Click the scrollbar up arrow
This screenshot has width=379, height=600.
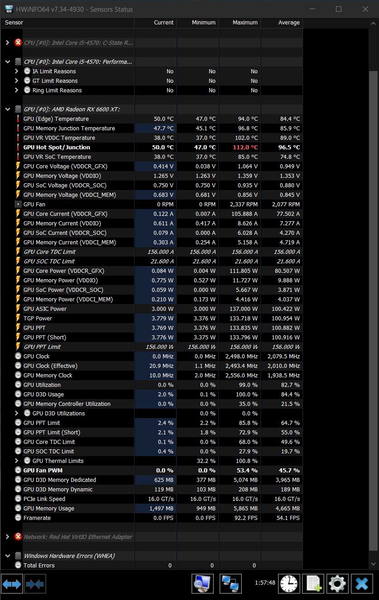373,23
